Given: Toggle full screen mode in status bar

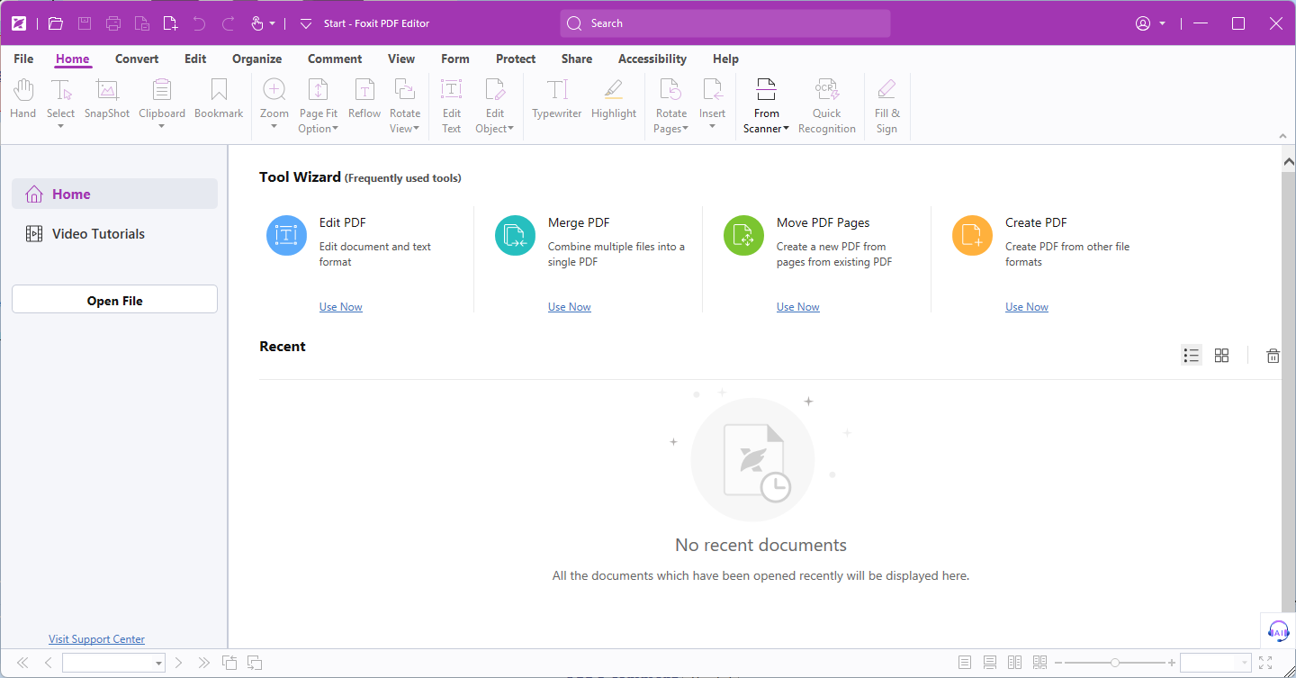Looking at the screenshot, I should coord(1265,663).
